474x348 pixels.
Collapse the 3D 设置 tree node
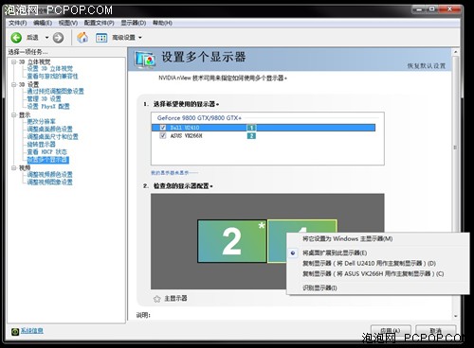(x=14, y=84)
